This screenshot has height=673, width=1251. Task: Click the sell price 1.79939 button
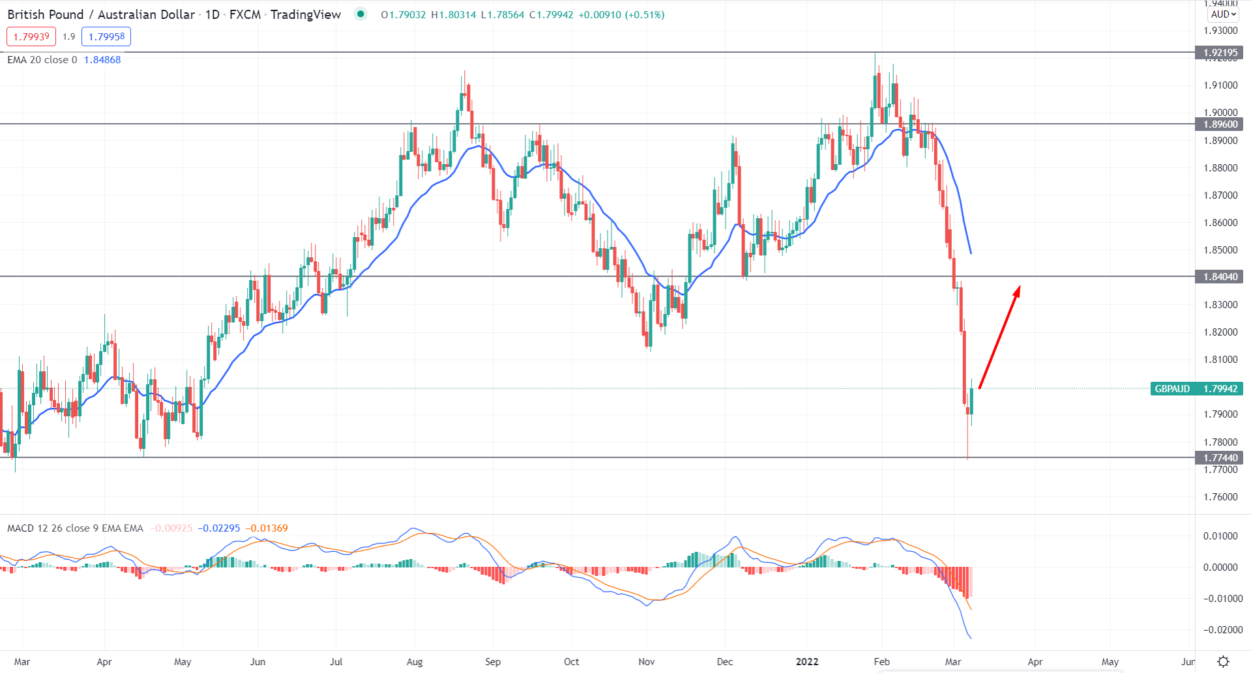[31, 36]
